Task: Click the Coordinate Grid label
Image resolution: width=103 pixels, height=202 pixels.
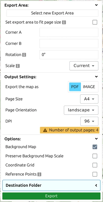Action: tap(20, 165)
